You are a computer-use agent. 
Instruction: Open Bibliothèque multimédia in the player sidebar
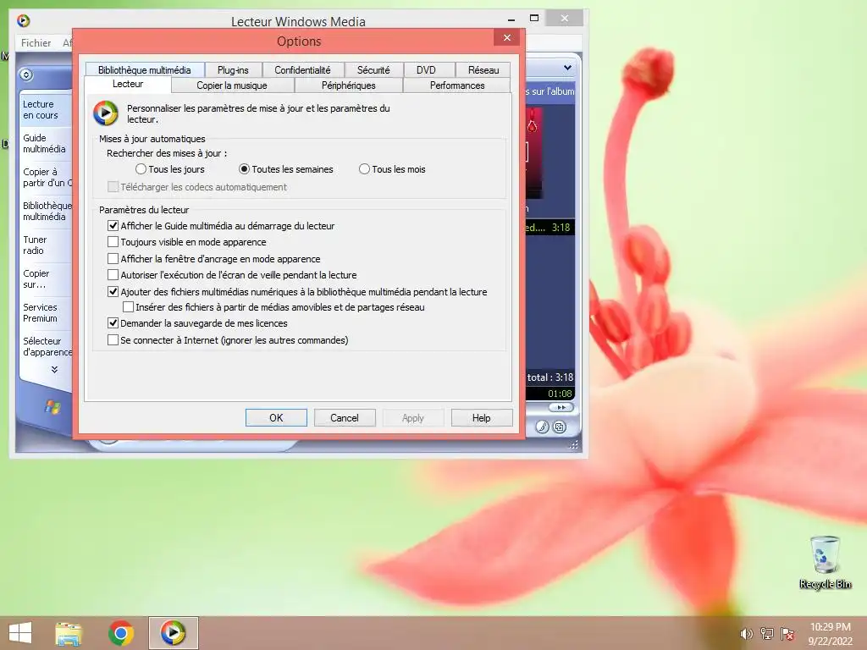47,211
